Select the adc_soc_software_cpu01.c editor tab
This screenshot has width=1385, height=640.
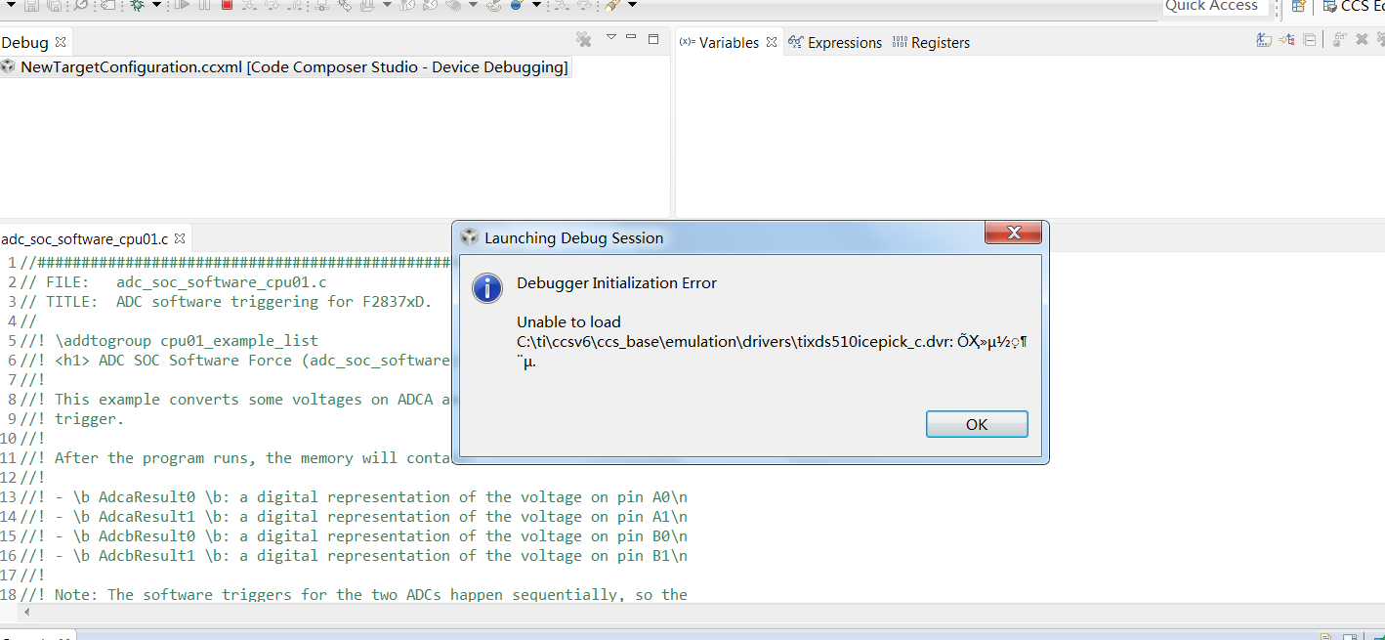click(x=84, y=238)
